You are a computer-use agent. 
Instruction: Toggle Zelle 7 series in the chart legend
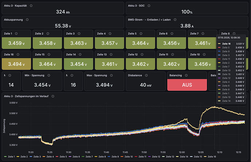point(89,157)
